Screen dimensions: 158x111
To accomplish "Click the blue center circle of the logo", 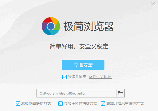I will [x=51, y=26].
